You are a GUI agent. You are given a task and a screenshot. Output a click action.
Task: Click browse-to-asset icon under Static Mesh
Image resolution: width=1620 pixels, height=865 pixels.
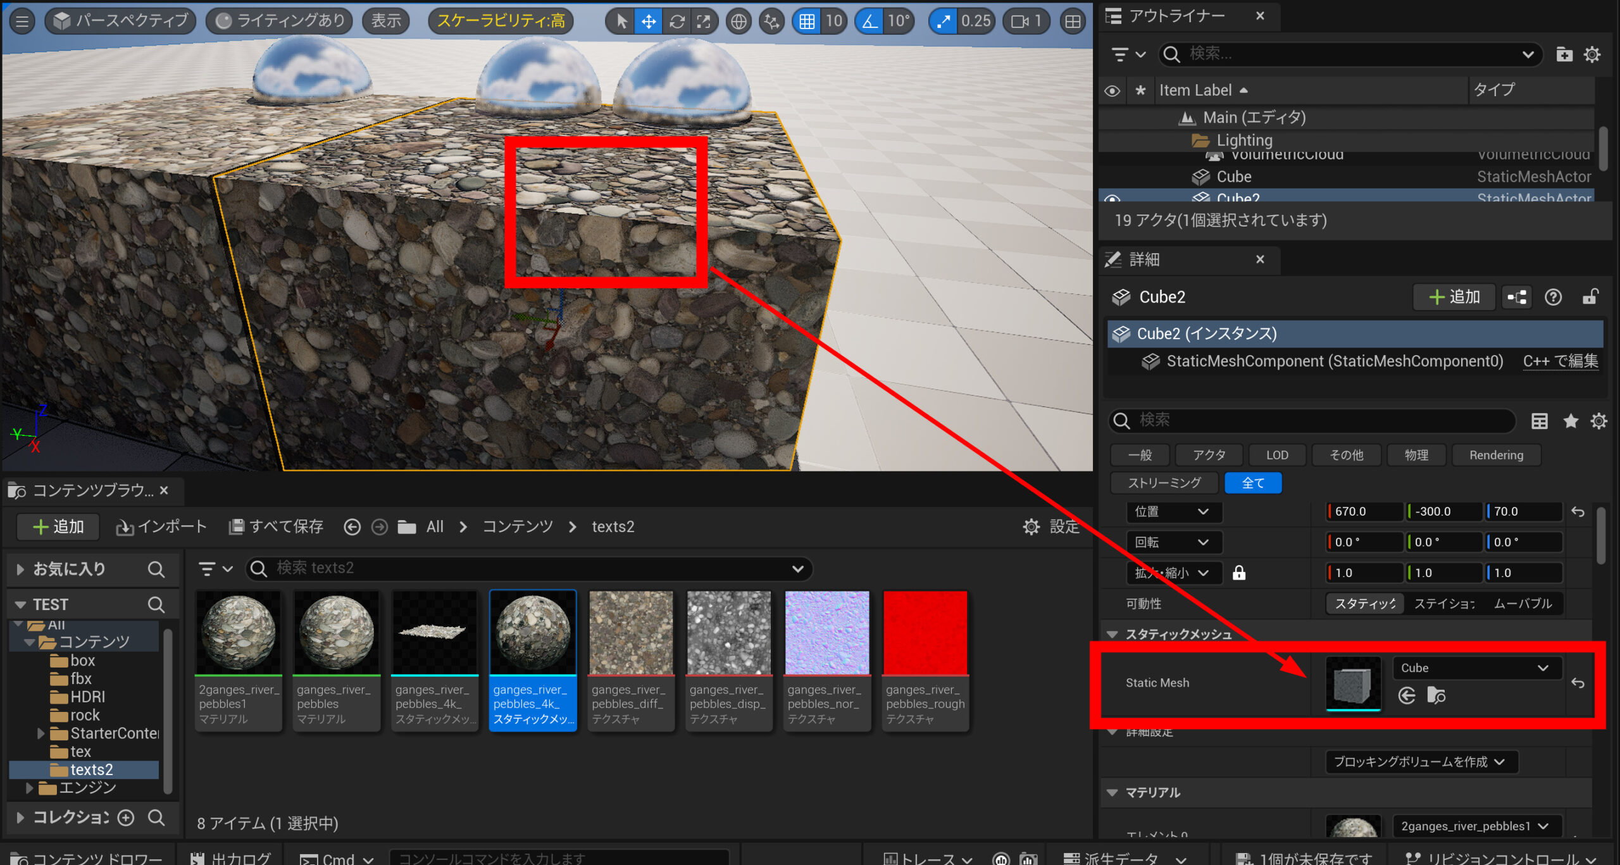1436,695
